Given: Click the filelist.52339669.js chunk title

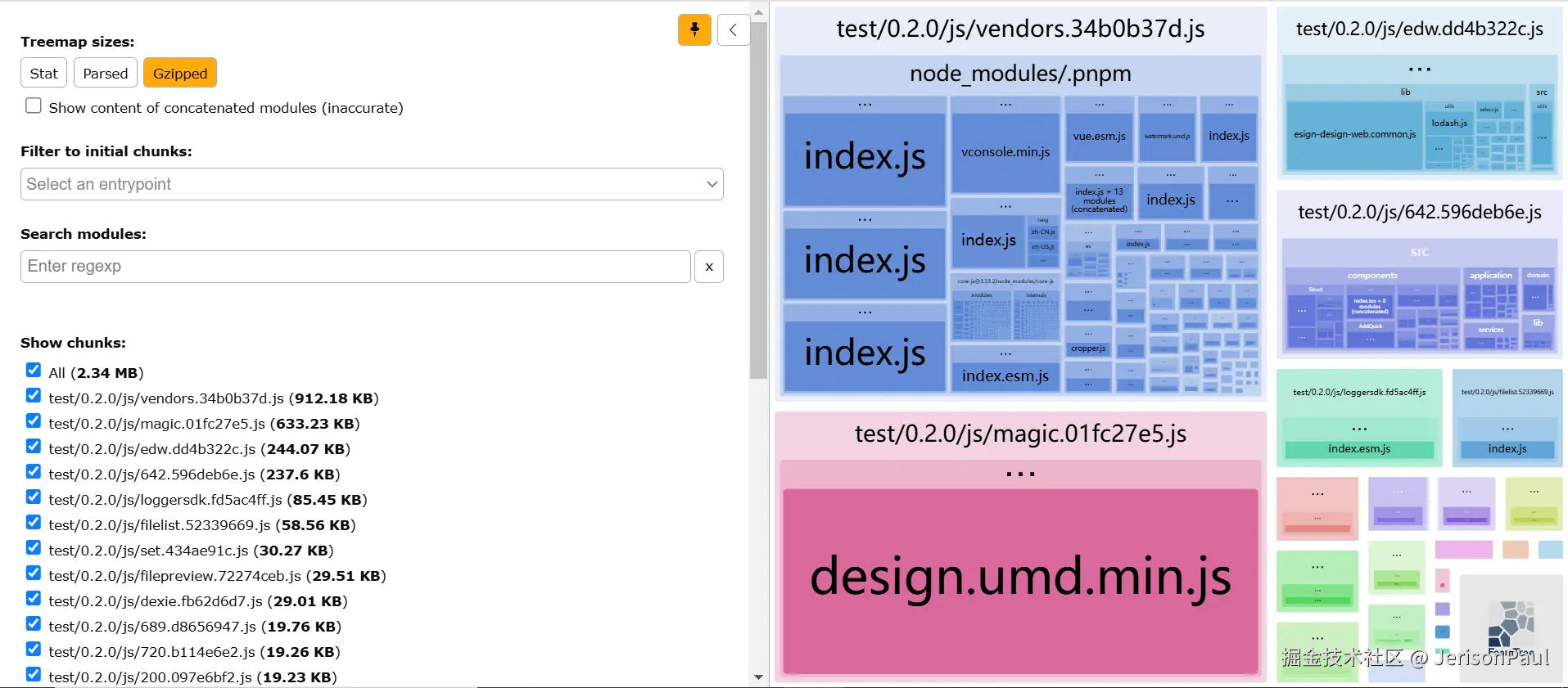Looking at the screenshot, I should tap(1507, 393).
